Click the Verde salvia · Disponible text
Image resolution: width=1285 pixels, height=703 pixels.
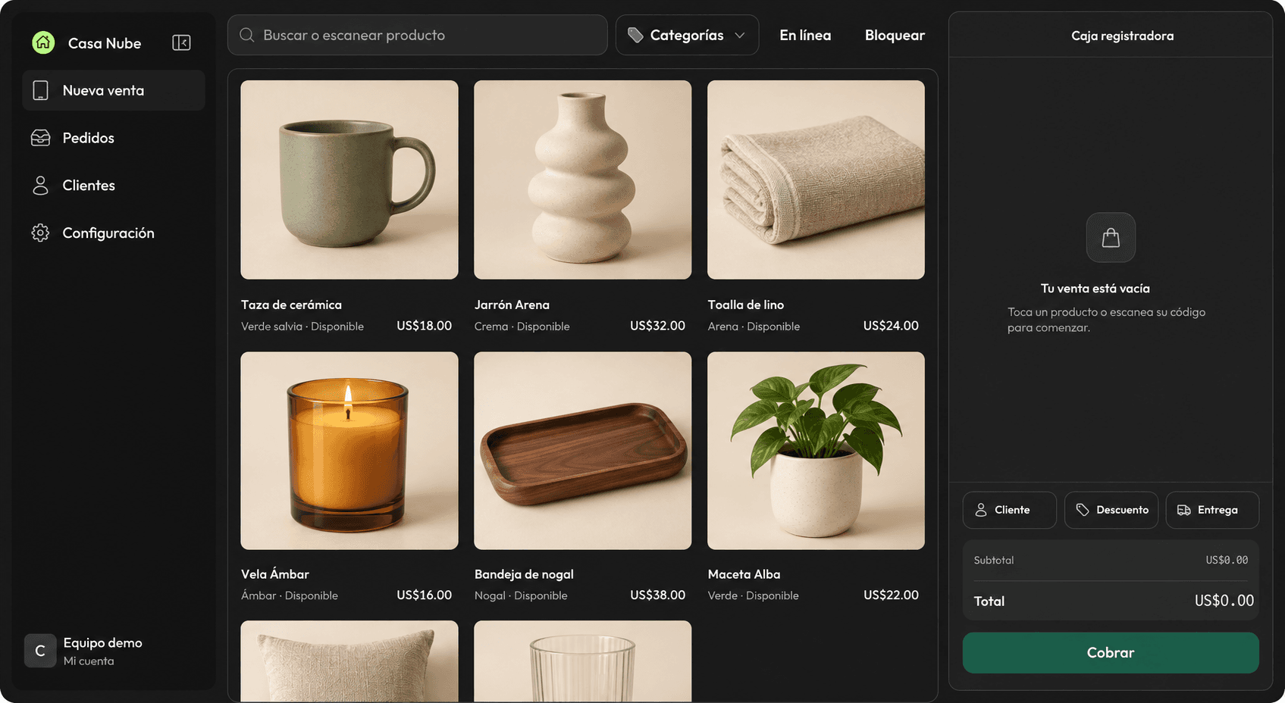pyautogui.click(x=302, y=327)
